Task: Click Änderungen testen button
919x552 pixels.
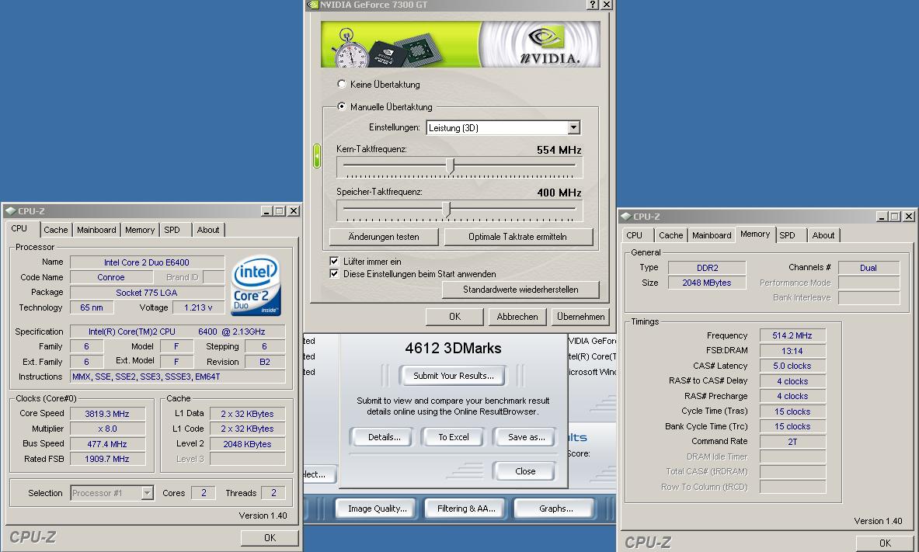Action: [x=384, y=237]
